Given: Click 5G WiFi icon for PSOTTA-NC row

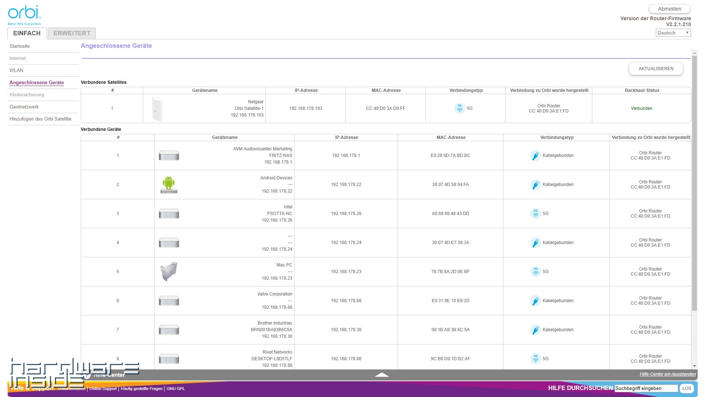Looking at the screenshot, I should pyautogui.click(x=535, y=214).
